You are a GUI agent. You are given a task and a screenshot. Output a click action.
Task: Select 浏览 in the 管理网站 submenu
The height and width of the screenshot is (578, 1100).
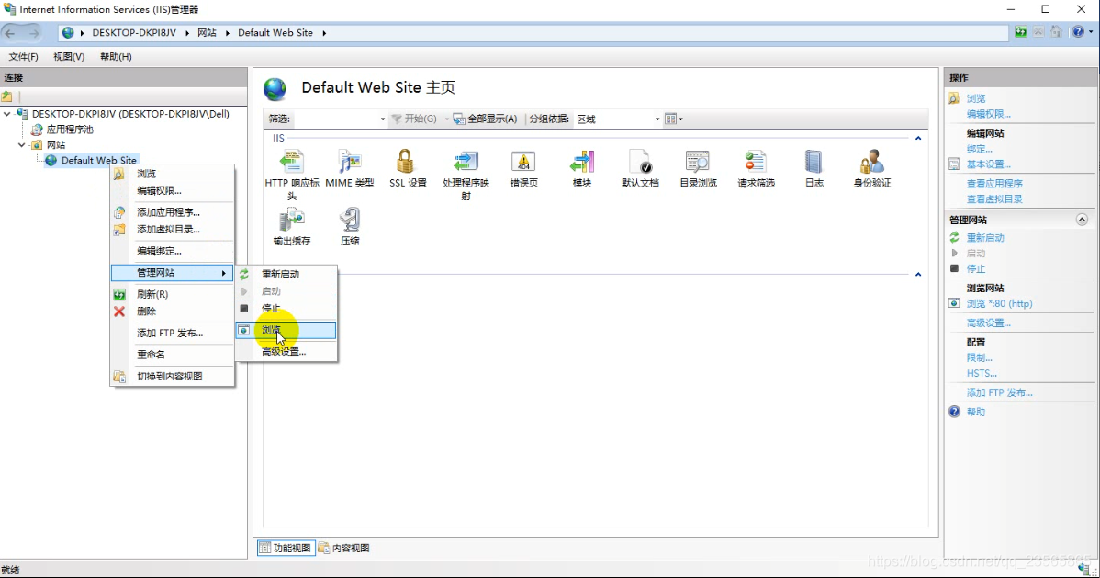286,330
